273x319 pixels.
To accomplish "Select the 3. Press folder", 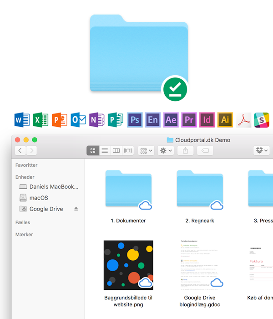I will pos(261,189).
